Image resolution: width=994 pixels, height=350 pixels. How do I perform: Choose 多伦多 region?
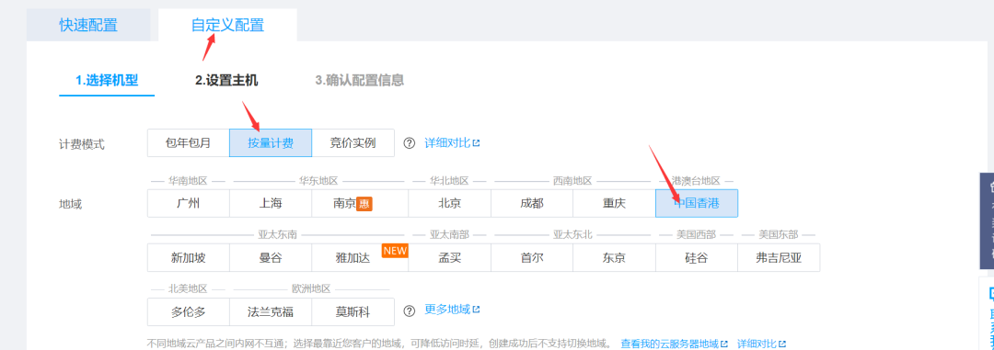189,312
